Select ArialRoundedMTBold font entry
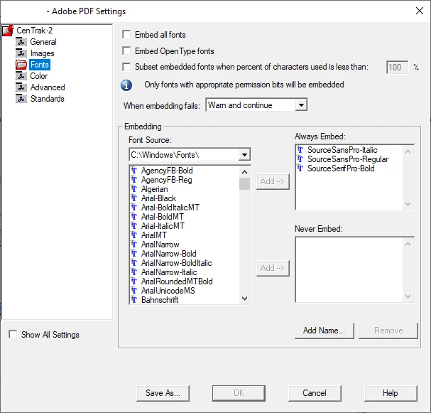 click(177, 281)
